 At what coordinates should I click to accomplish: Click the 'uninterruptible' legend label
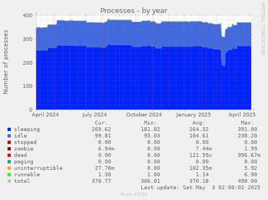38,168
